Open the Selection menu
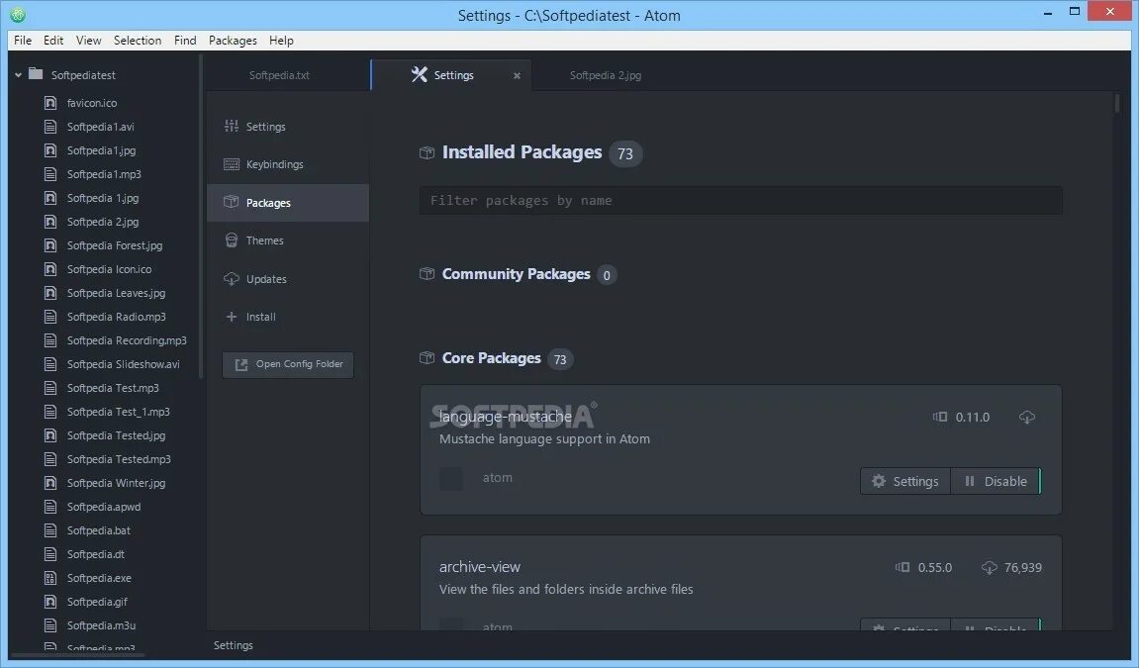 click(x=138, y=41)
